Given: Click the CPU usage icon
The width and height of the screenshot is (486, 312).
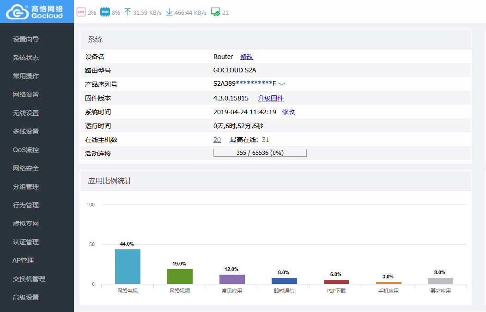Looking at the screenshot, I should (x=81, y=12).
